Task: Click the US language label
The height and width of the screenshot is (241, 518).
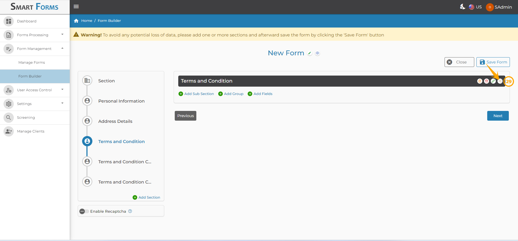Action: (x=479, y=7)
